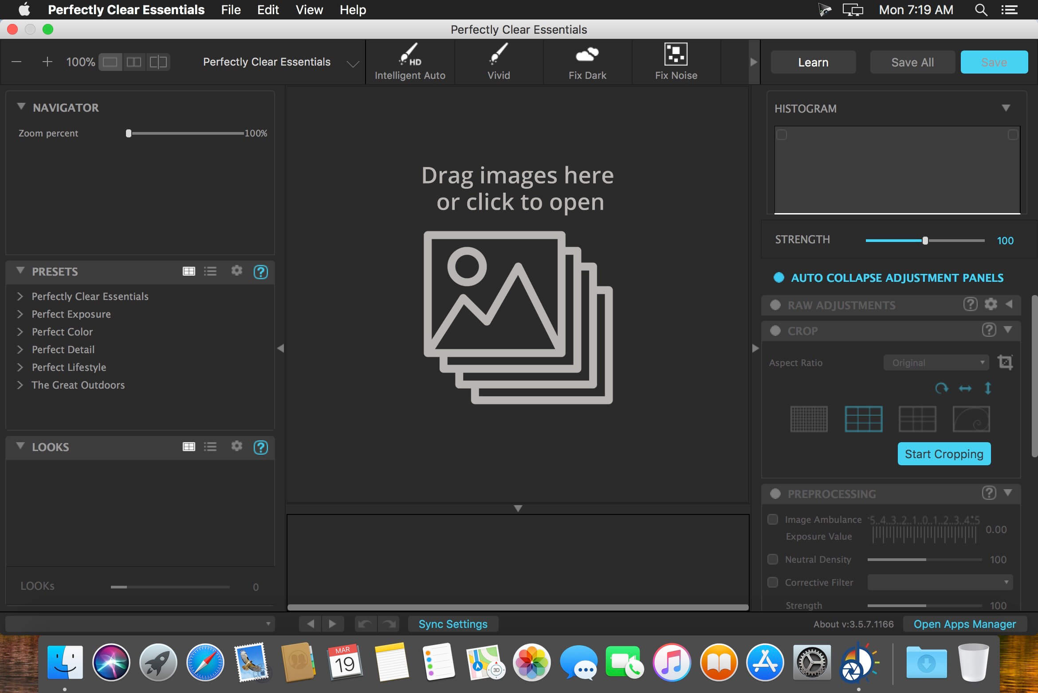Click Open Apps Manager link
Image resolution: width=1038 pixels, height=693 pixels.
[x=964, y=624]
